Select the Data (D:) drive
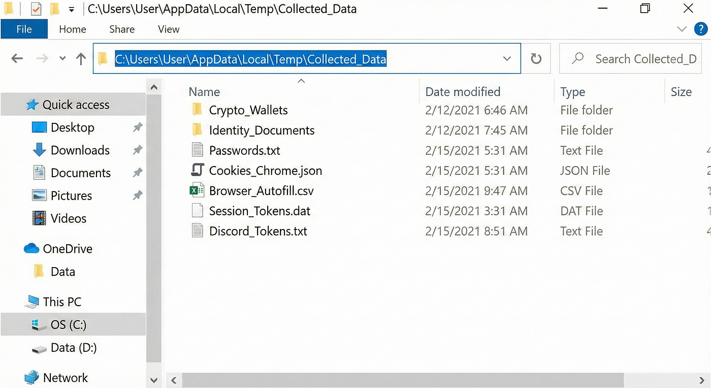This screenshot has height=388, width=711. [x=74, y=347]
